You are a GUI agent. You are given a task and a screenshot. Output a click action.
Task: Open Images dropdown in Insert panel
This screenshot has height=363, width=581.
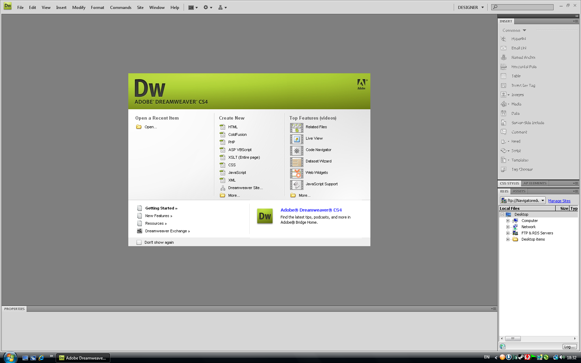[508, 95]
